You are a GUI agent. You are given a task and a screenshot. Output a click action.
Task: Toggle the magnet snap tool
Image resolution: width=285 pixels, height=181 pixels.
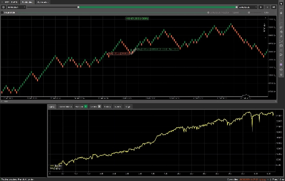point(281,55)
